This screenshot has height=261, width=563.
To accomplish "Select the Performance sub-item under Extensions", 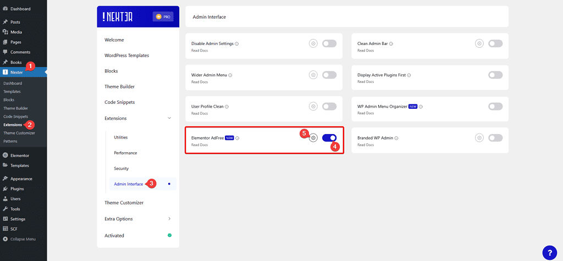I will click(x=125, y=153).
